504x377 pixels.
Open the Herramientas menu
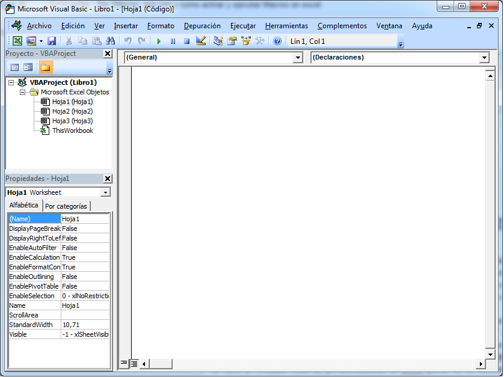pyautogui.click(x=286, y=26)
